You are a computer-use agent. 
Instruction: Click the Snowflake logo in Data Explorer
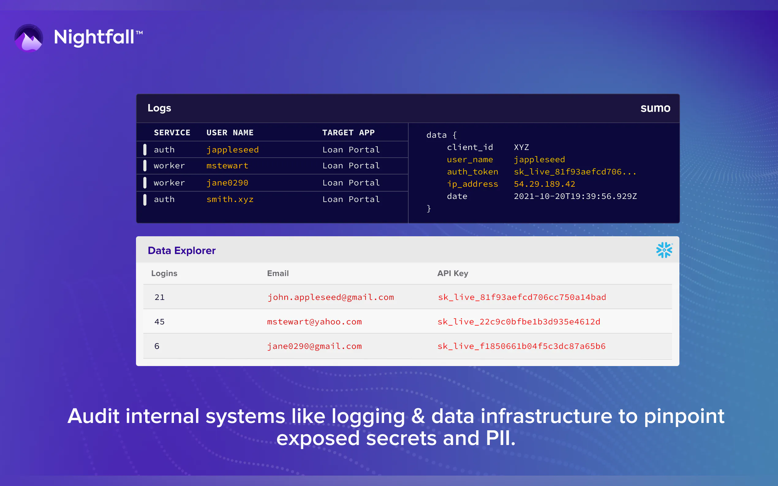tap(664, 250)
